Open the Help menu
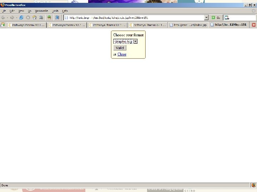 [65, 11]
